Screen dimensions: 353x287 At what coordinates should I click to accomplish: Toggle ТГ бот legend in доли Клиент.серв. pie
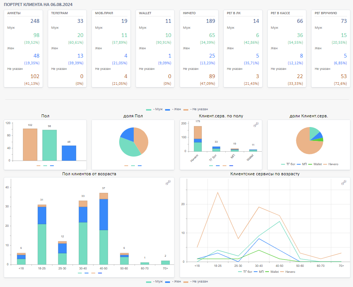pyautogui.click(x=288, y=164)
